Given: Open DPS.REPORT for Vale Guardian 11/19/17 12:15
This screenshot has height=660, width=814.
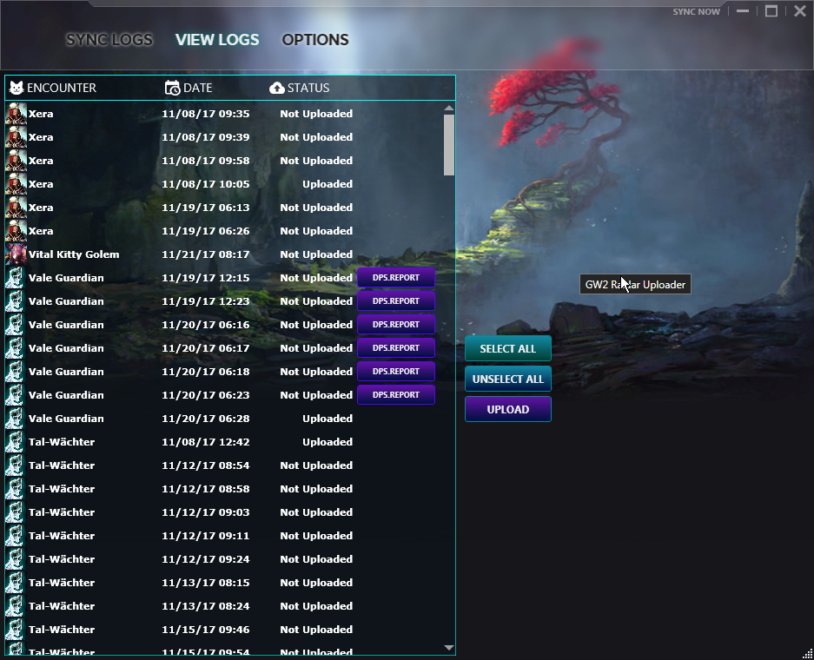Looking at the screenshot, I should click(396, 278).
